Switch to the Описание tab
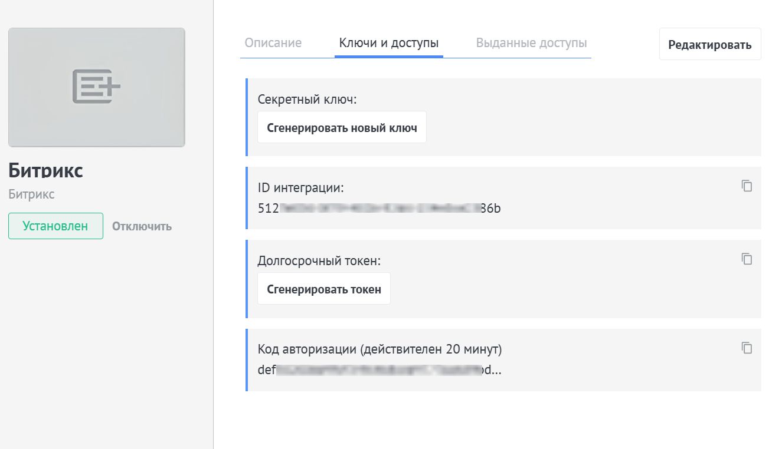This screenshot has height=449, width=782. tap(273, 42)
